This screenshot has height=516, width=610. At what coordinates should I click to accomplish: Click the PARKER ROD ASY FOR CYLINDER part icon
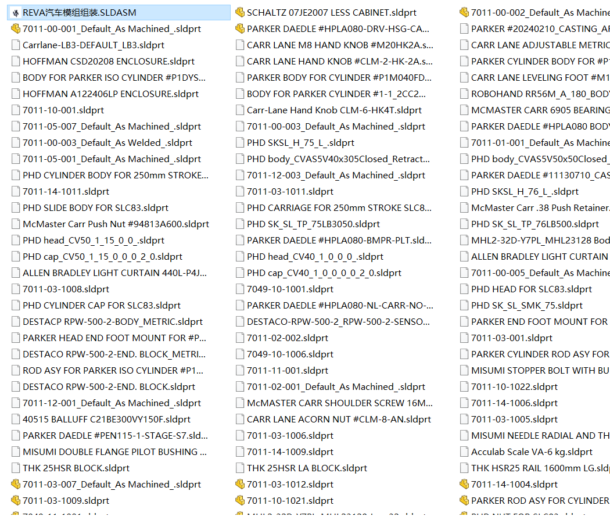click(464, 501)
